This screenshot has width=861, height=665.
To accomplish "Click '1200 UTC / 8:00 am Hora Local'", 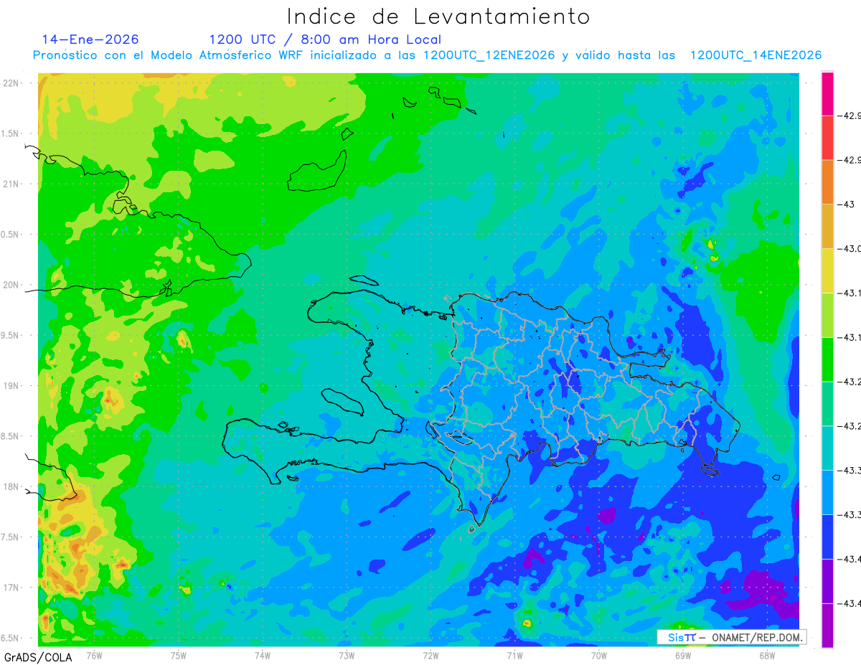I will coord(325,39).
